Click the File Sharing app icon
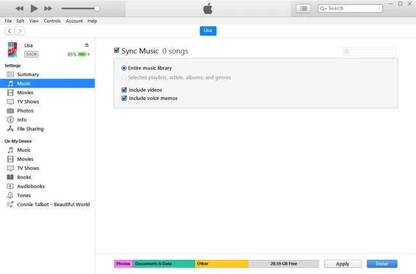This screenshot has width=416, height=274. 10,129
